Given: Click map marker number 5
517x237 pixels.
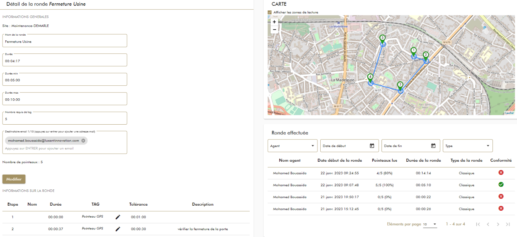Looking at the screenshot, I should click(x=382, y=39).
